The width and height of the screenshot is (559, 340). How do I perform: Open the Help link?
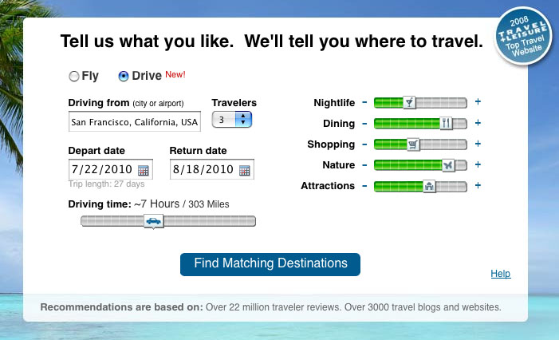coord(501,274)
